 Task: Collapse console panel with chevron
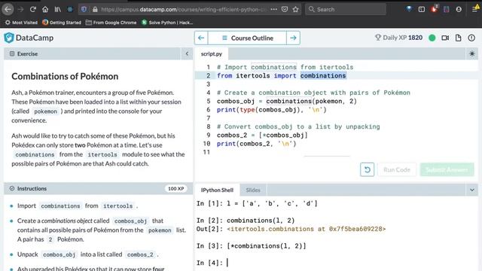coord(472,190)
